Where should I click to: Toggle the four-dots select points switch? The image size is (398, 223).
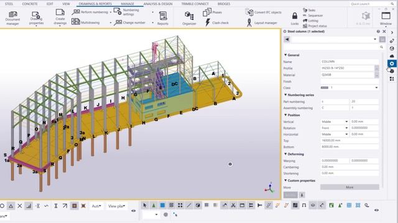click(180, 205)
